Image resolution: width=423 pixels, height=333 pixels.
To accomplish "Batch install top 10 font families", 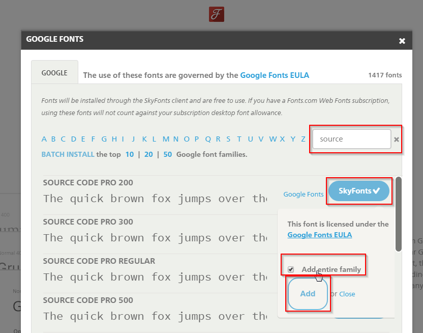I will [x=130, y=154].
